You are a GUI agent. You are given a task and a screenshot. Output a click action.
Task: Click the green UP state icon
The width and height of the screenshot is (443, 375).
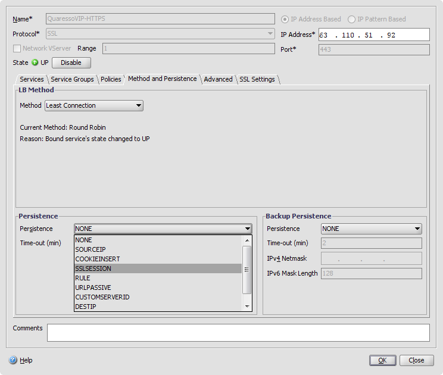tap(35, 62)
